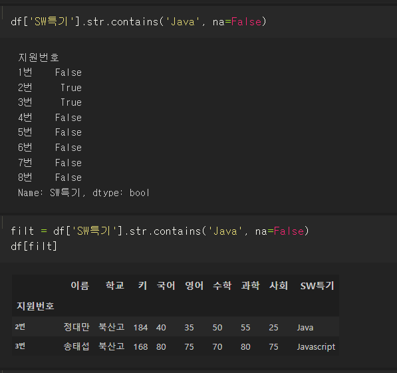Select the 6번 False output row
397x373 pixels.
[x=50, y=148]
